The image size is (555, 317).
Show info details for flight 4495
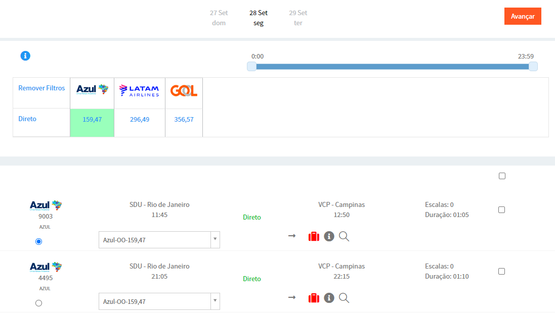coord(329,298)
